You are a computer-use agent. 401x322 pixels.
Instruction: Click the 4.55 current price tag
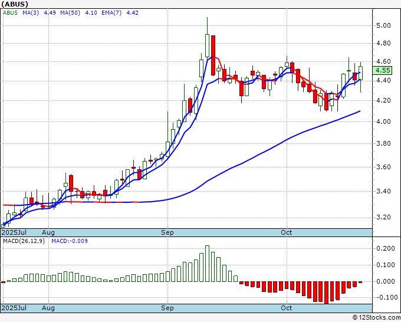coord(382,70)
